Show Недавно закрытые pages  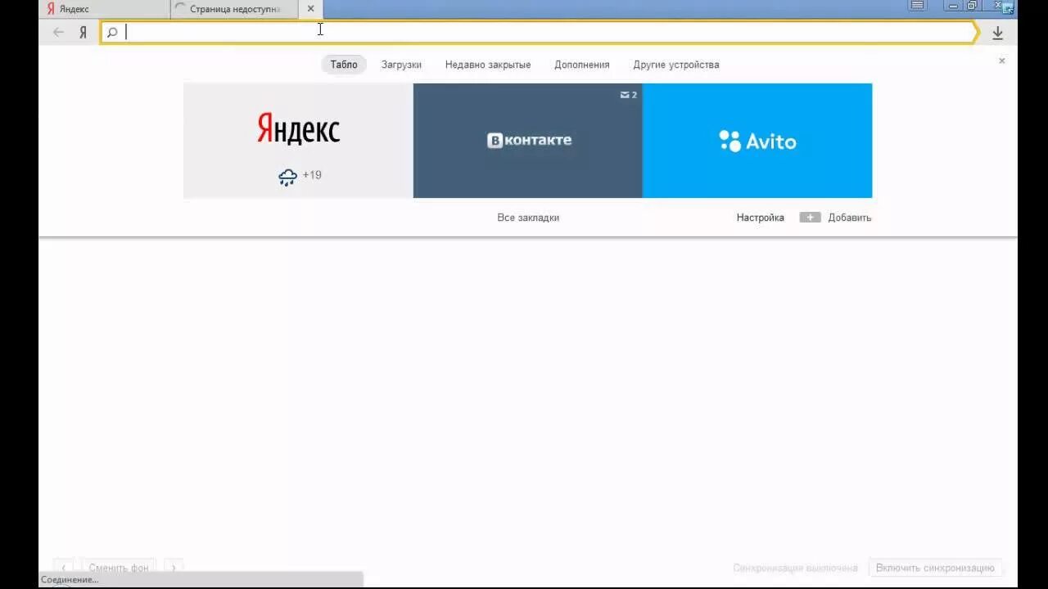point(488,65)
